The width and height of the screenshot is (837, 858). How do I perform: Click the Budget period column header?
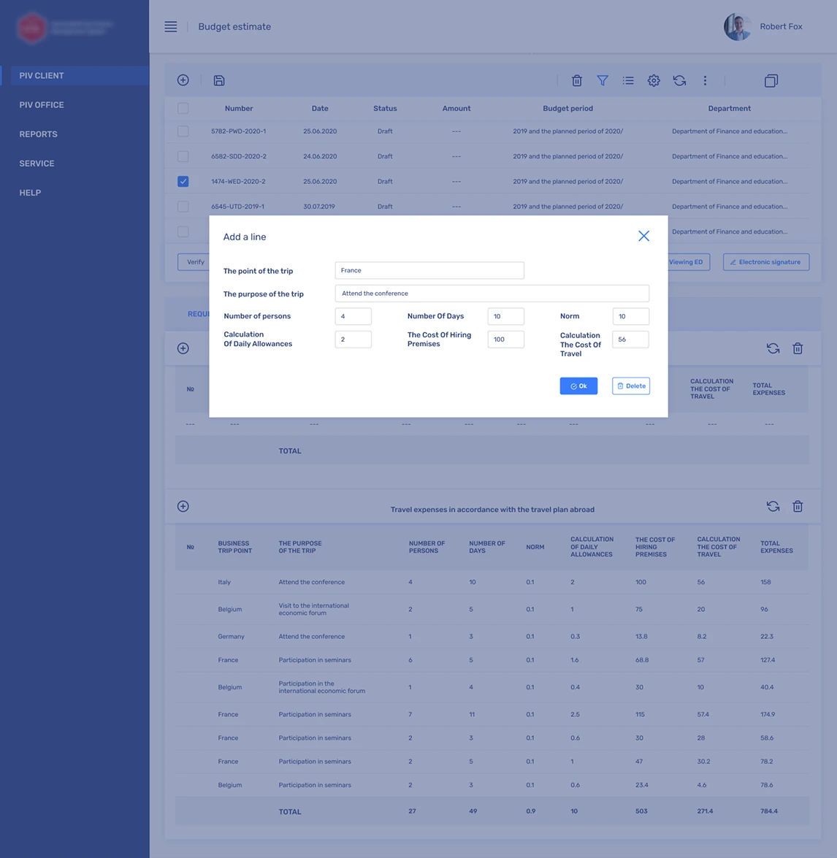[567, 108]
